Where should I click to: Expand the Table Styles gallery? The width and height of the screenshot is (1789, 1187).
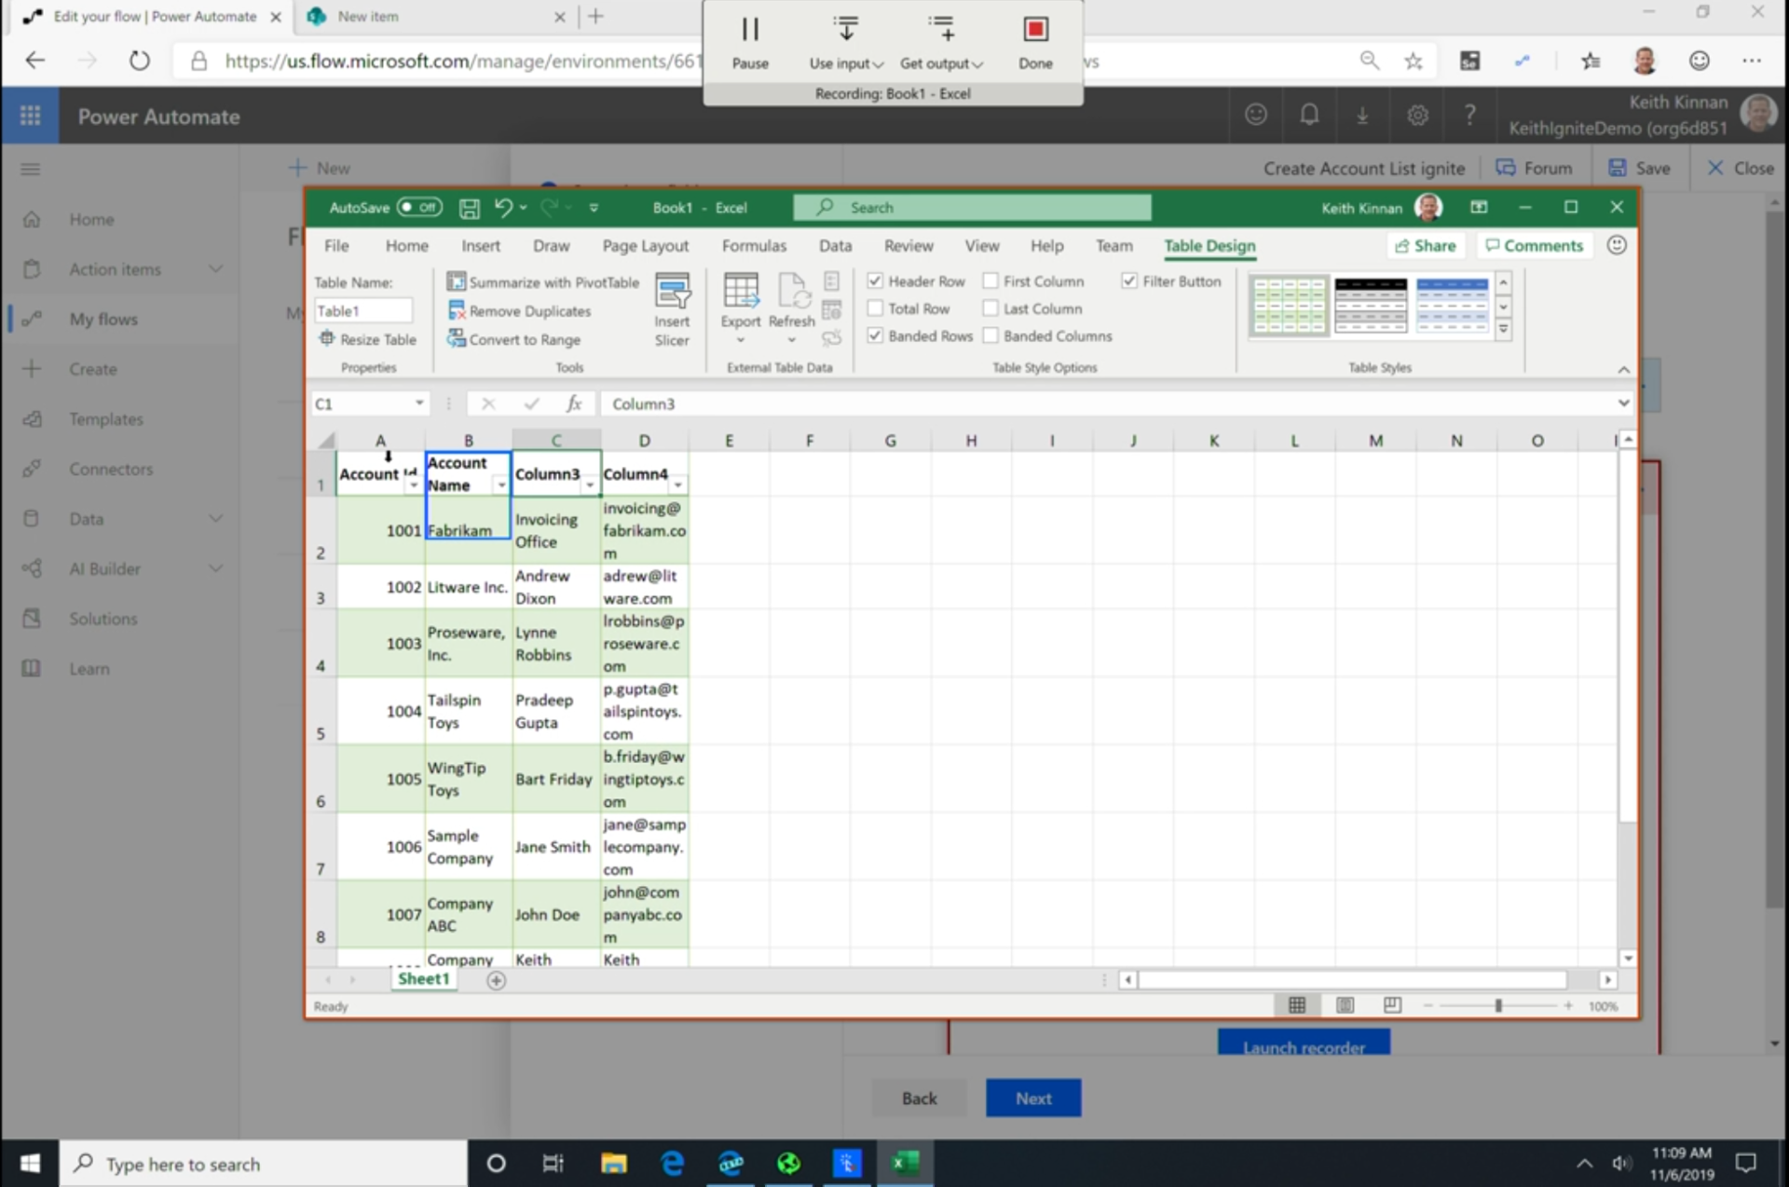1503,330
